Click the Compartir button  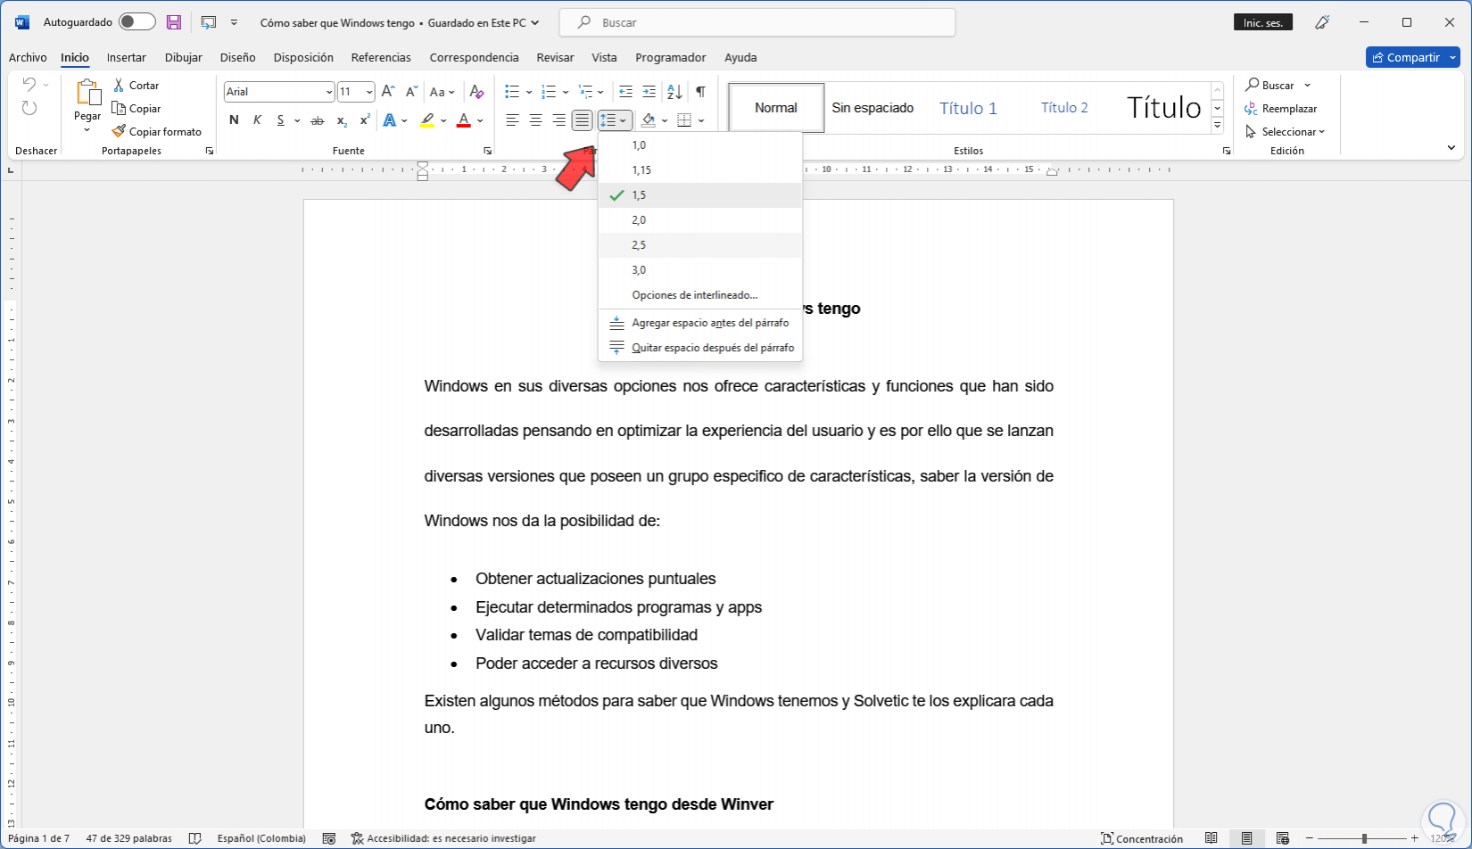[x=1412, y=57]
